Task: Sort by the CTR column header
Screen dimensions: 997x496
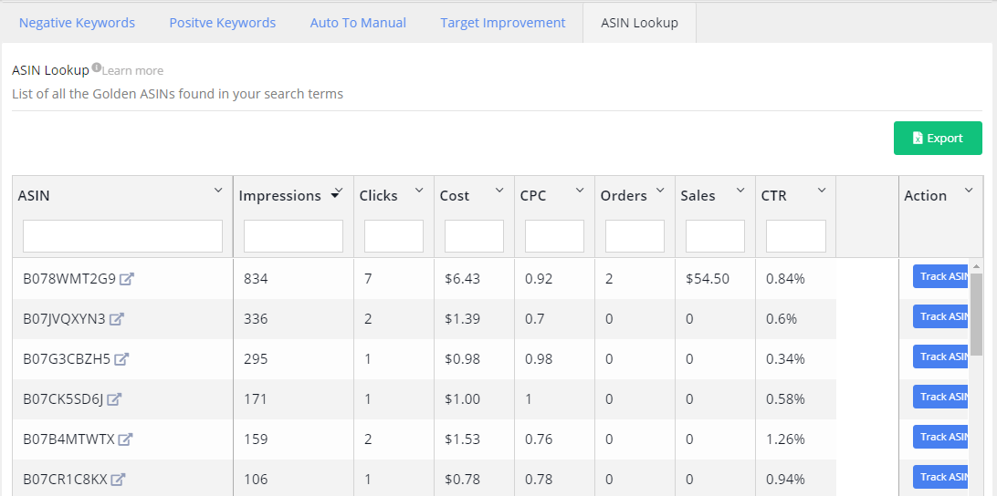Action: point(774,196)
